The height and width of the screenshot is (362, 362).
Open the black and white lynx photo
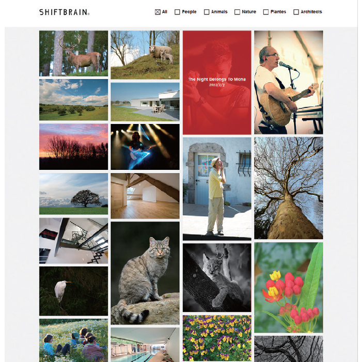pyautogui.click(x=217, y=277)
